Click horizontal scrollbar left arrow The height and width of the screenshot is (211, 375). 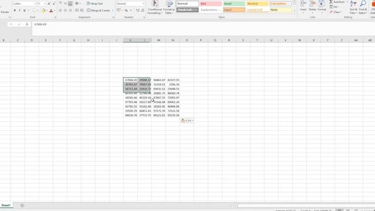point(236,206)
